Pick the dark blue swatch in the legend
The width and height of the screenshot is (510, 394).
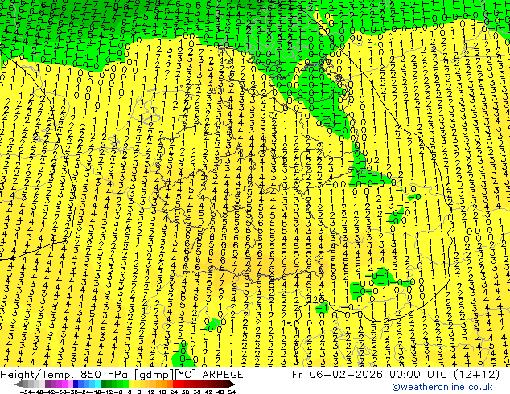pyautogui.click(x=76, y=384)
